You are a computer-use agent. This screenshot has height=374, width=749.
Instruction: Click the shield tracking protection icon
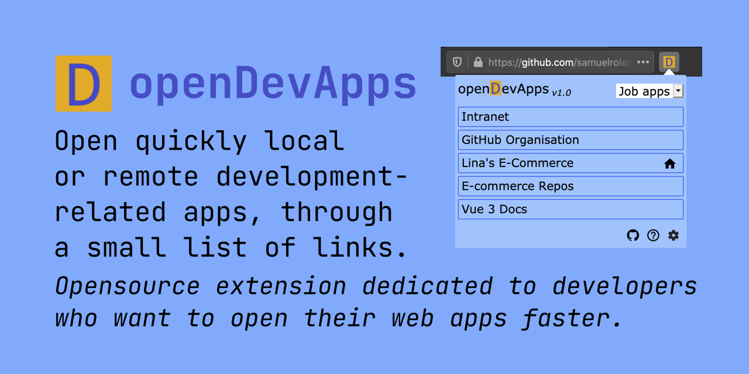458,62
